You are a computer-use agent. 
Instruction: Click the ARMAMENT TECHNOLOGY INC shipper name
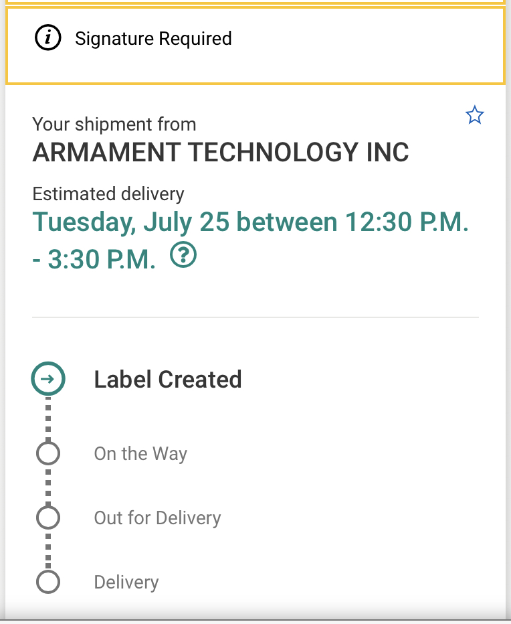[221, 153]
